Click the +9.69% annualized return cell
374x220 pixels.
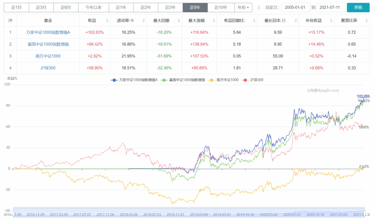(316, 68)
